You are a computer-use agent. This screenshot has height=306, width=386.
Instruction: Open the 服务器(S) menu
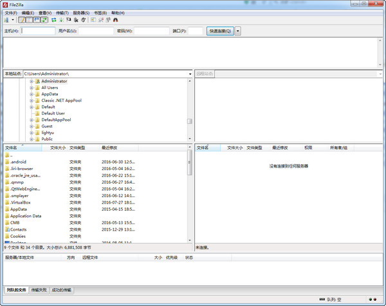(81, 12)
